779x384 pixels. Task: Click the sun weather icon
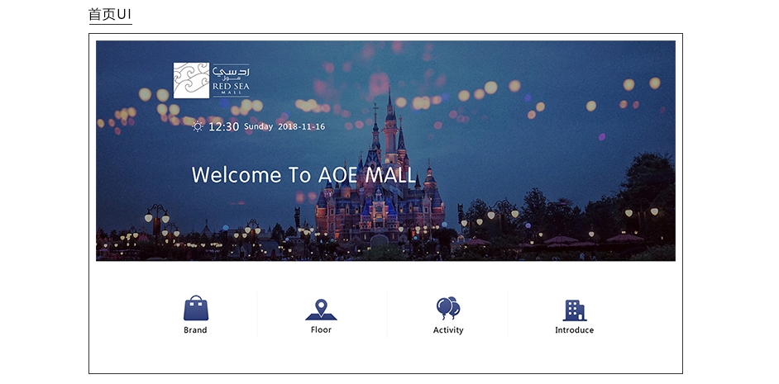[x=198, y=126]
